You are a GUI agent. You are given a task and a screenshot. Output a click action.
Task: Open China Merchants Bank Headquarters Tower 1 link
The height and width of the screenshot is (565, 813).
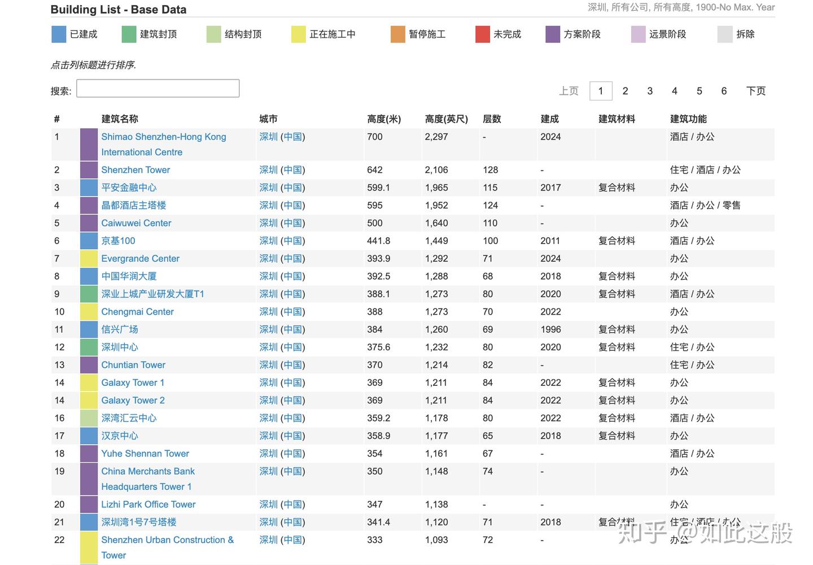148,479
